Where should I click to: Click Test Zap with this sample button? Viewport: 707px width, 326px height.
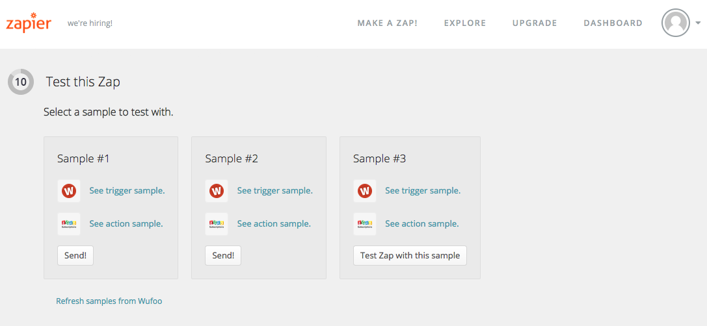point(410,255)
